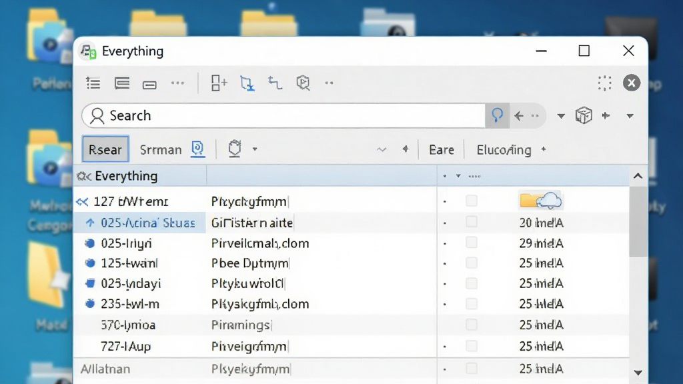683x384 pixels.
Task: Click the add-panel icon with plus sign
Action: click(x=219, y=83)
